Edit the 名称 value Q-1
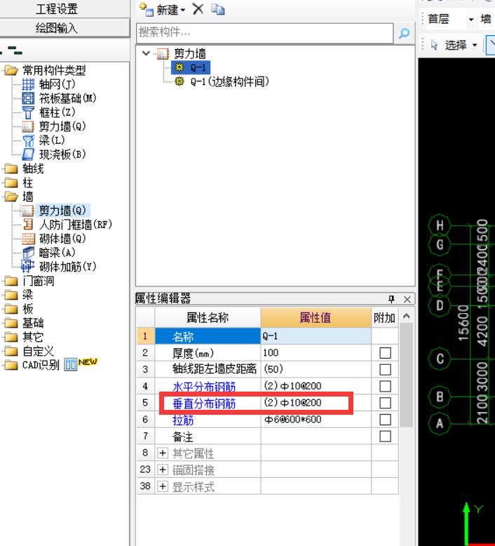Image resolution: width=495 pixels, height=546 pixels. 316,336
